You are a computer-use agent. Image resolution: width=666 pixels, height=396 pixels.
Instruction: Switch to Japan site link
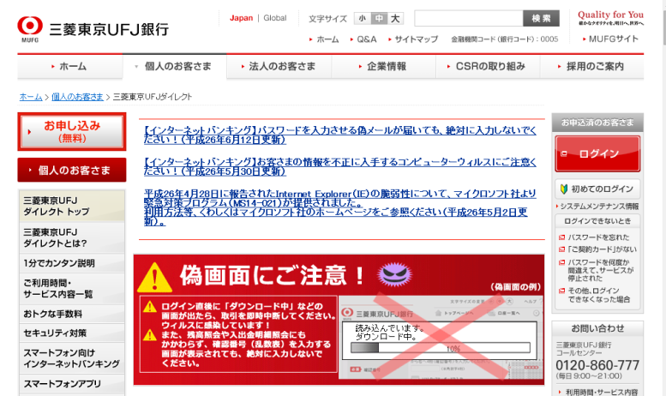pyautogui.click(x=241, y=18)
